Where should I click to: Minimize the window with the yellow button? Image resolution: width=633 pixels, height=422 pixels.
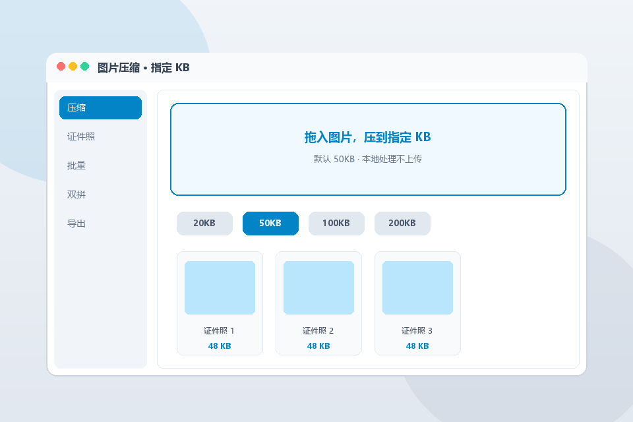tap(73, 66)
